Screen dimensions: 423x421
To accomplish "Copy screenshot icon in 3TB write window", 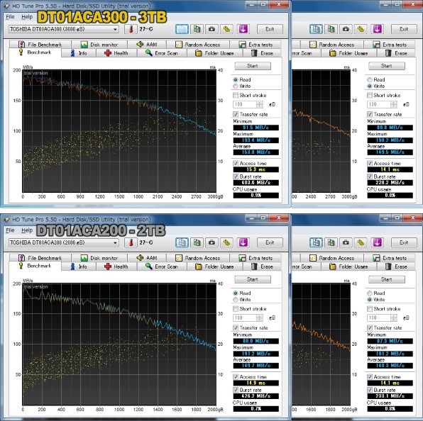I will [x=331, y=29].
